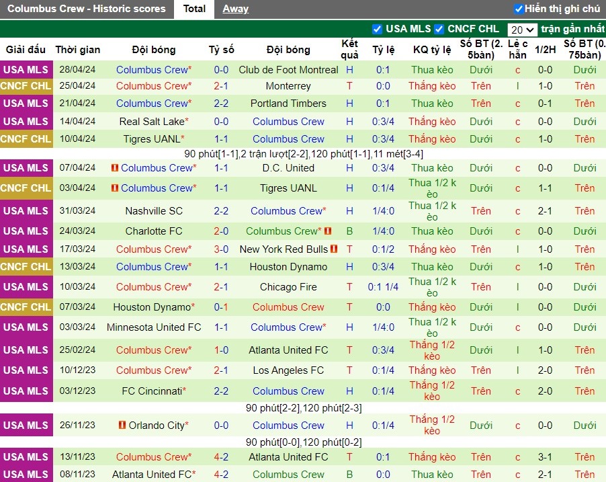The image size is (606, 482).
Task: Click the 4-2 score on 13/11/23
Action: [x=221, y=457]
